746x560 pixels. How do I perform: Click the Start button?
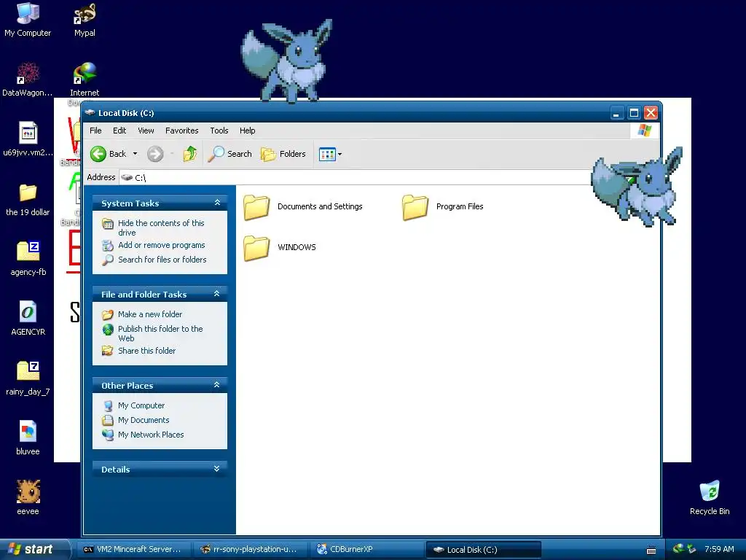(x=34, y=549)
